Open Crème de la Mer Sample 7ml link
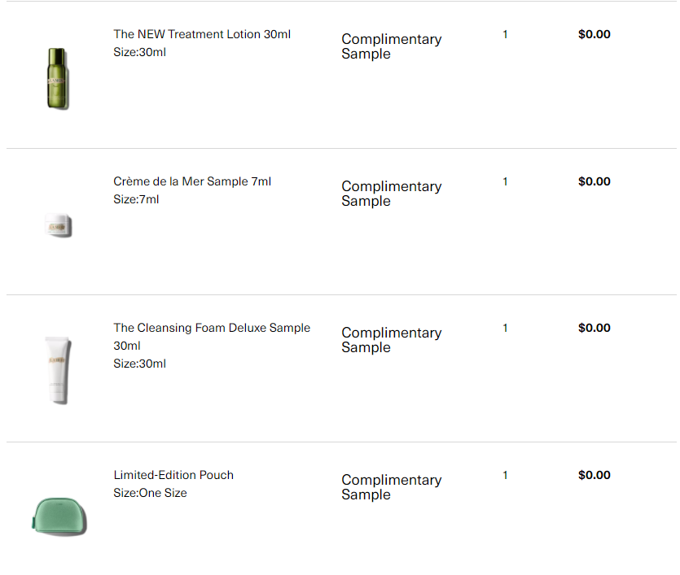 (x=192, y=181)
